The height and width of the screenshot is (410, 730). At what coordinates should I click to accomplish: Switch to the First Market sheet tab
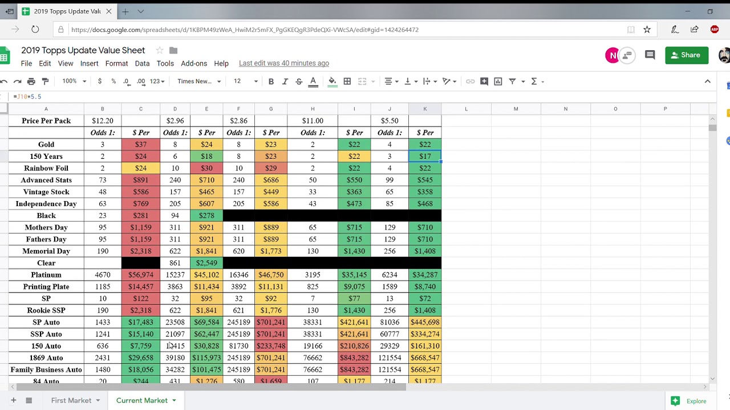(x=71, y=400)
